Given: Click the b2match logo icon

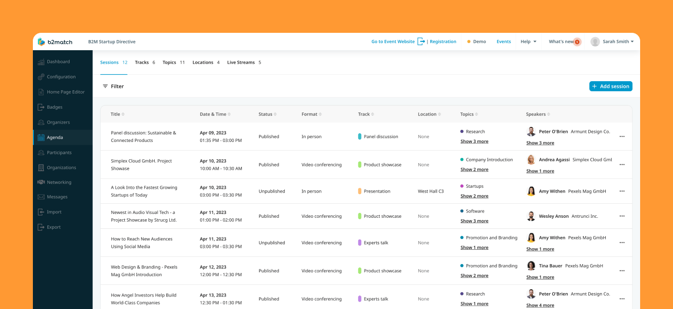Looking at the screenshot, I should click(x=42, y=42).
